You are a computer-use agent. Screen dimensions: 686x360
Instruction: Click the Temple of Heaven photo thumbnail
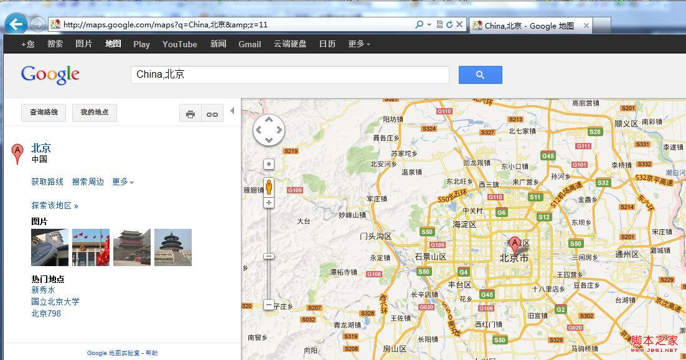click(x=173, y=247)
